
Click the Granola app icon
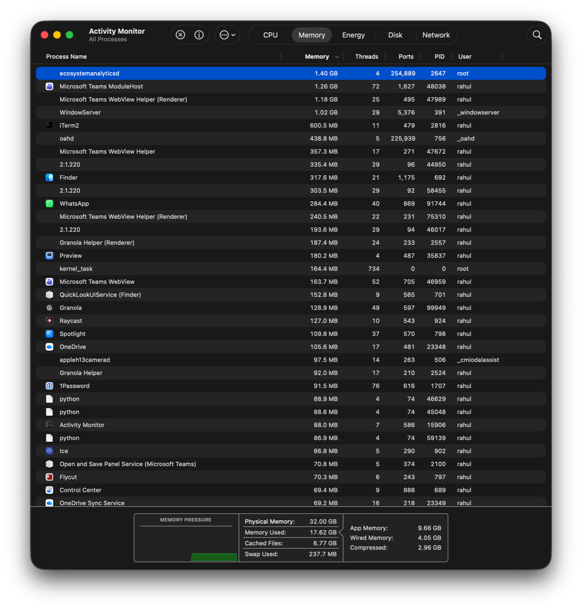49,308
